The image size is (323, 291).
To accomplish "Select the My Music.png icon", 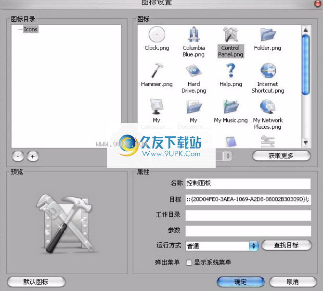I will click(x=231, y=107).
